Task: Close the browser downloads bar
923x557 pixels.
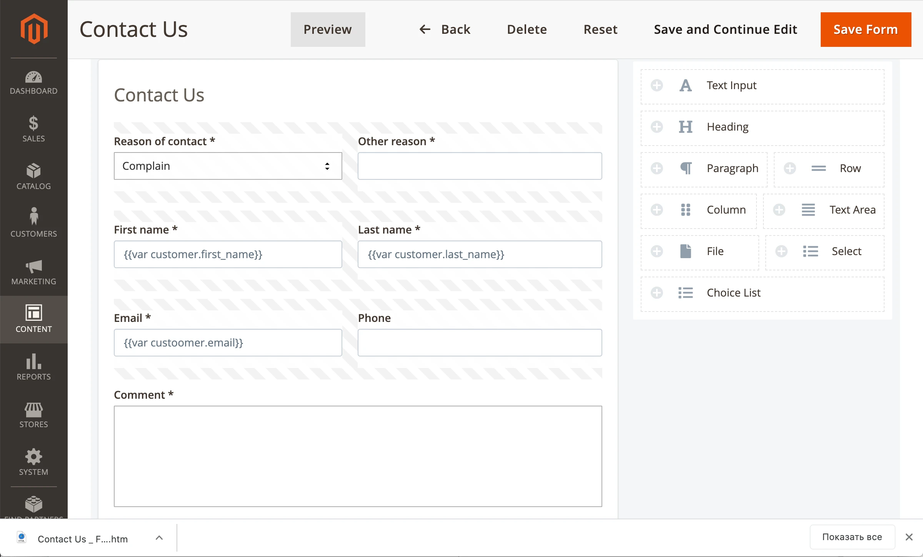Action: [909, 537]
